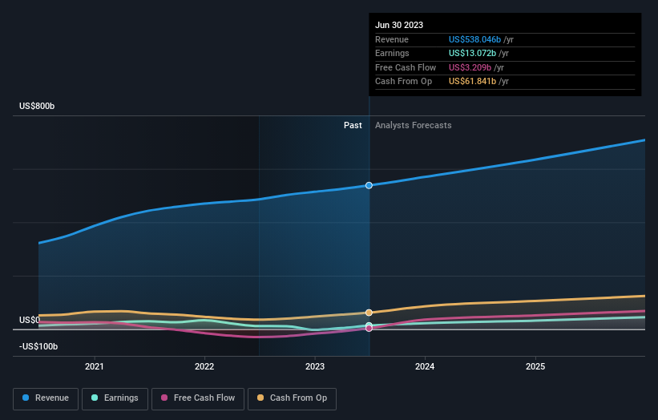658x420 pixels.
Task: Click the Revenue data point marker on chart
Action: tap(369, 185)
